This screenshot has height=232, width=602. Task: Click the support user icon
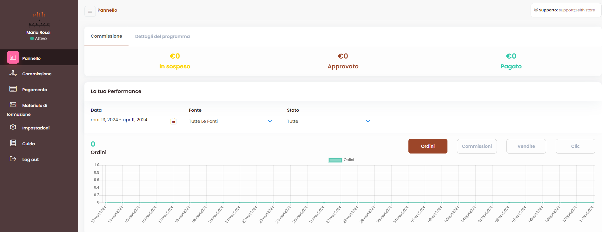coord(536,10)
